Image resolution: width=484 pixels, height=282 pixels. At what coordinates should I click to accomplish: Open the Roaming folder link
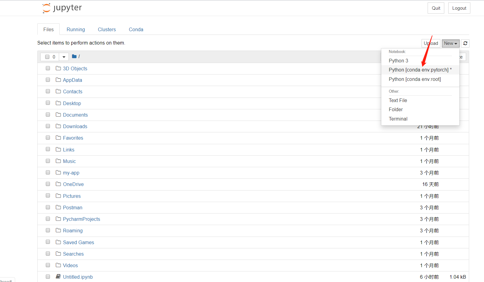click(73, 231)
